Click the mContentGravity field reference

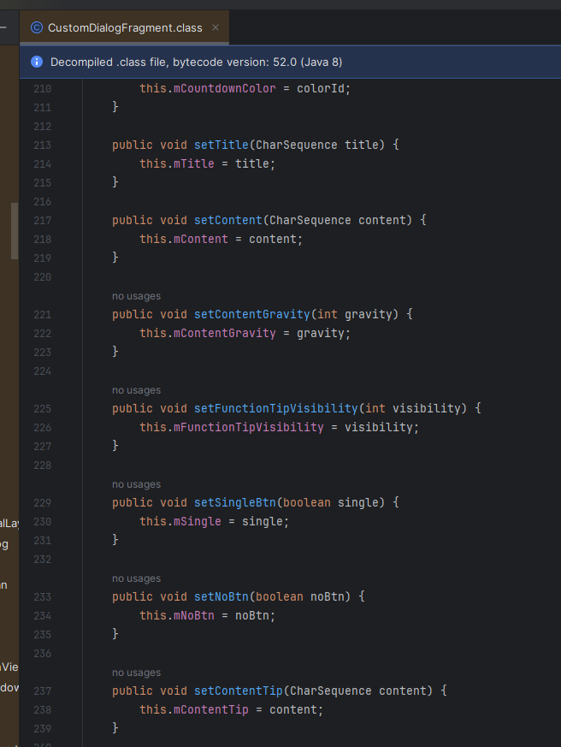(225, 333)
